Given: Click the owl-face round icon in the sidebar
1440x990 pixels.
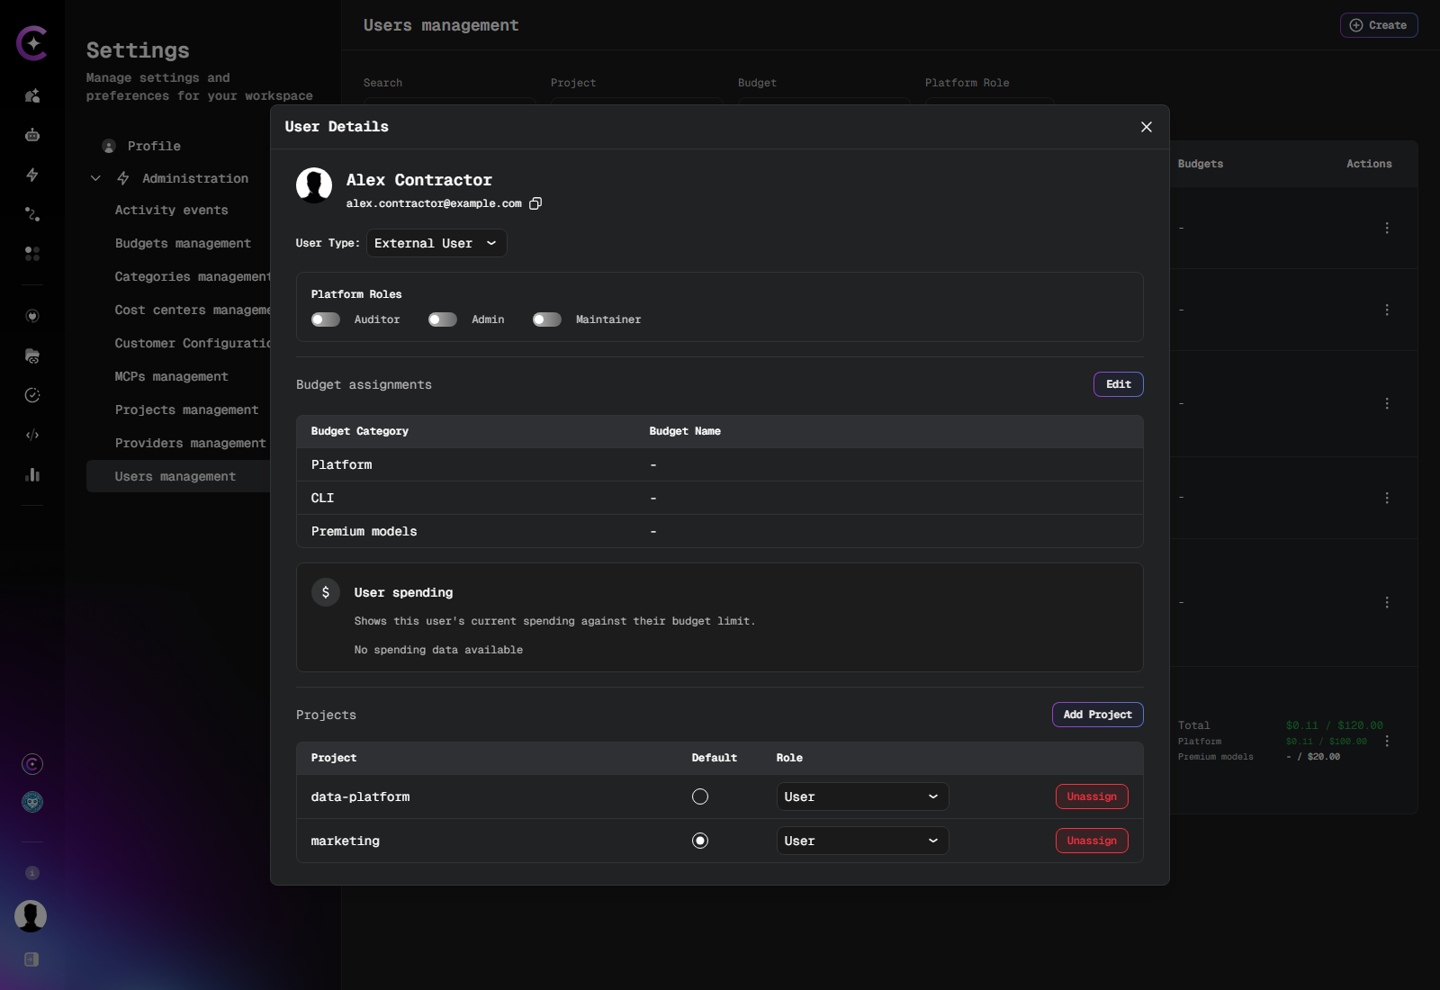Looking at the screenshot, I should 32,802.
